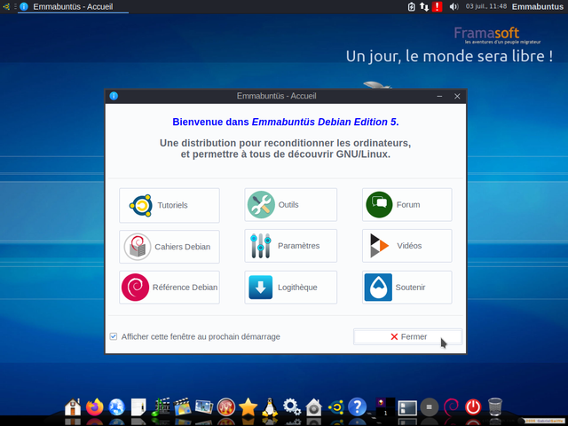Click the blue info icon in the title bar

[114, 96]
